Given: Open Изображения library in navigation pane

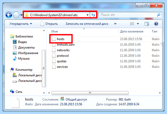Looking at the screenshot, I should pyautogui.click(x=28, y=53).
